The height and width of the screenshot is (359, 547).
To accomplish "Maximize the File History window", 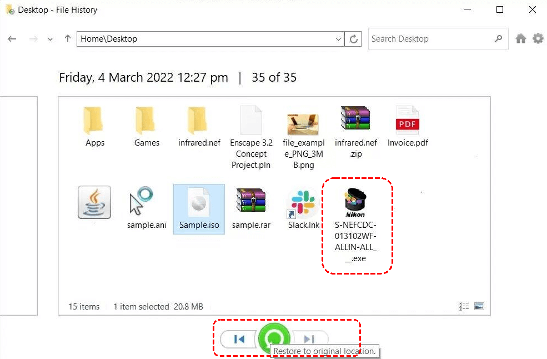I will 500,9.
